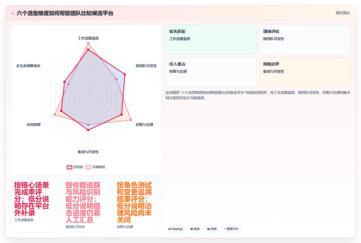Toggle the 实施难度 legend swatch
The image size is (361, 243).
pyautogui.click(x=88, y=167)
